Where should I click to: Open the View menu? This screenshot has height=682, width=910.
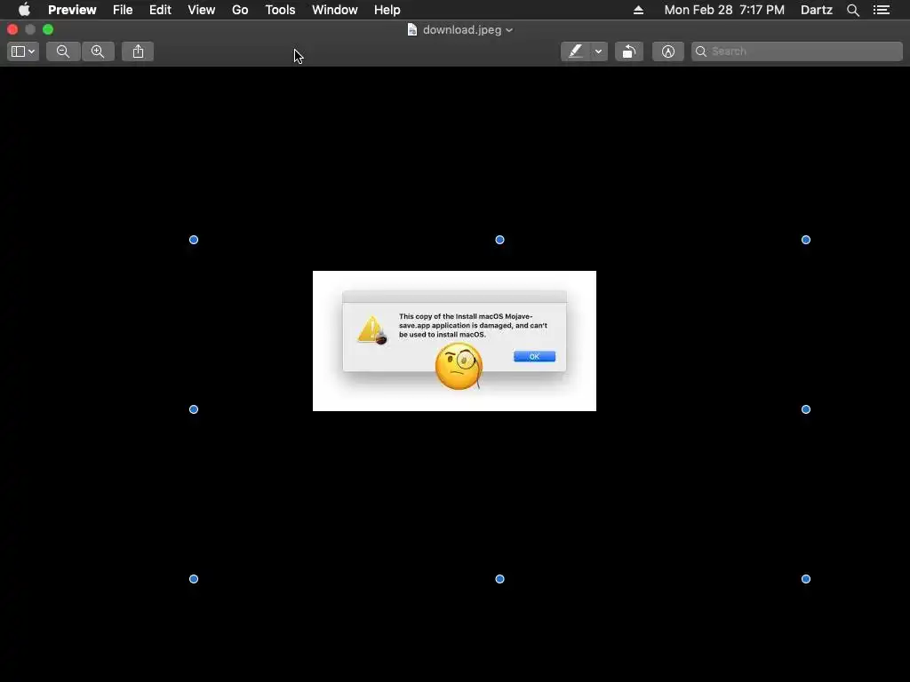(202, 10)
